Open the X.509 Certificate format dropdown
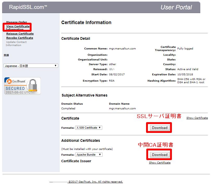 [89, 128]
